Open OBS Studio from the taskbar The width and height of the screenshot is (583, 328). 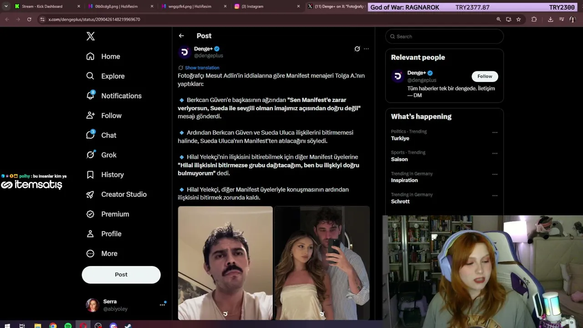click(x=98, y=326)
